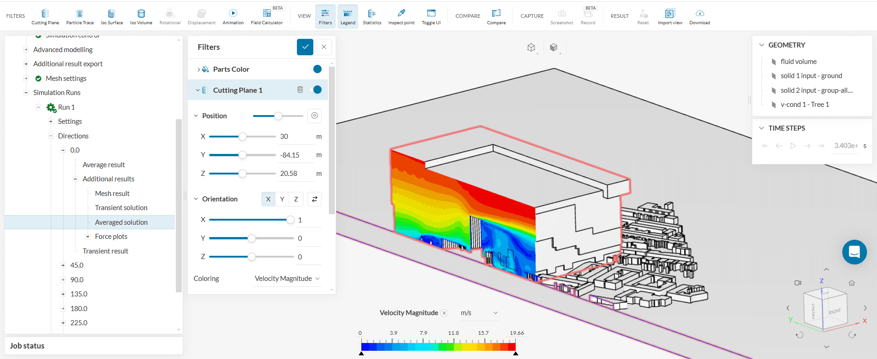The height and width of the screenshot is (359, 877).
Task: Open the Coloring Velocity Magnitude dropdown
Action: point(287,279)
